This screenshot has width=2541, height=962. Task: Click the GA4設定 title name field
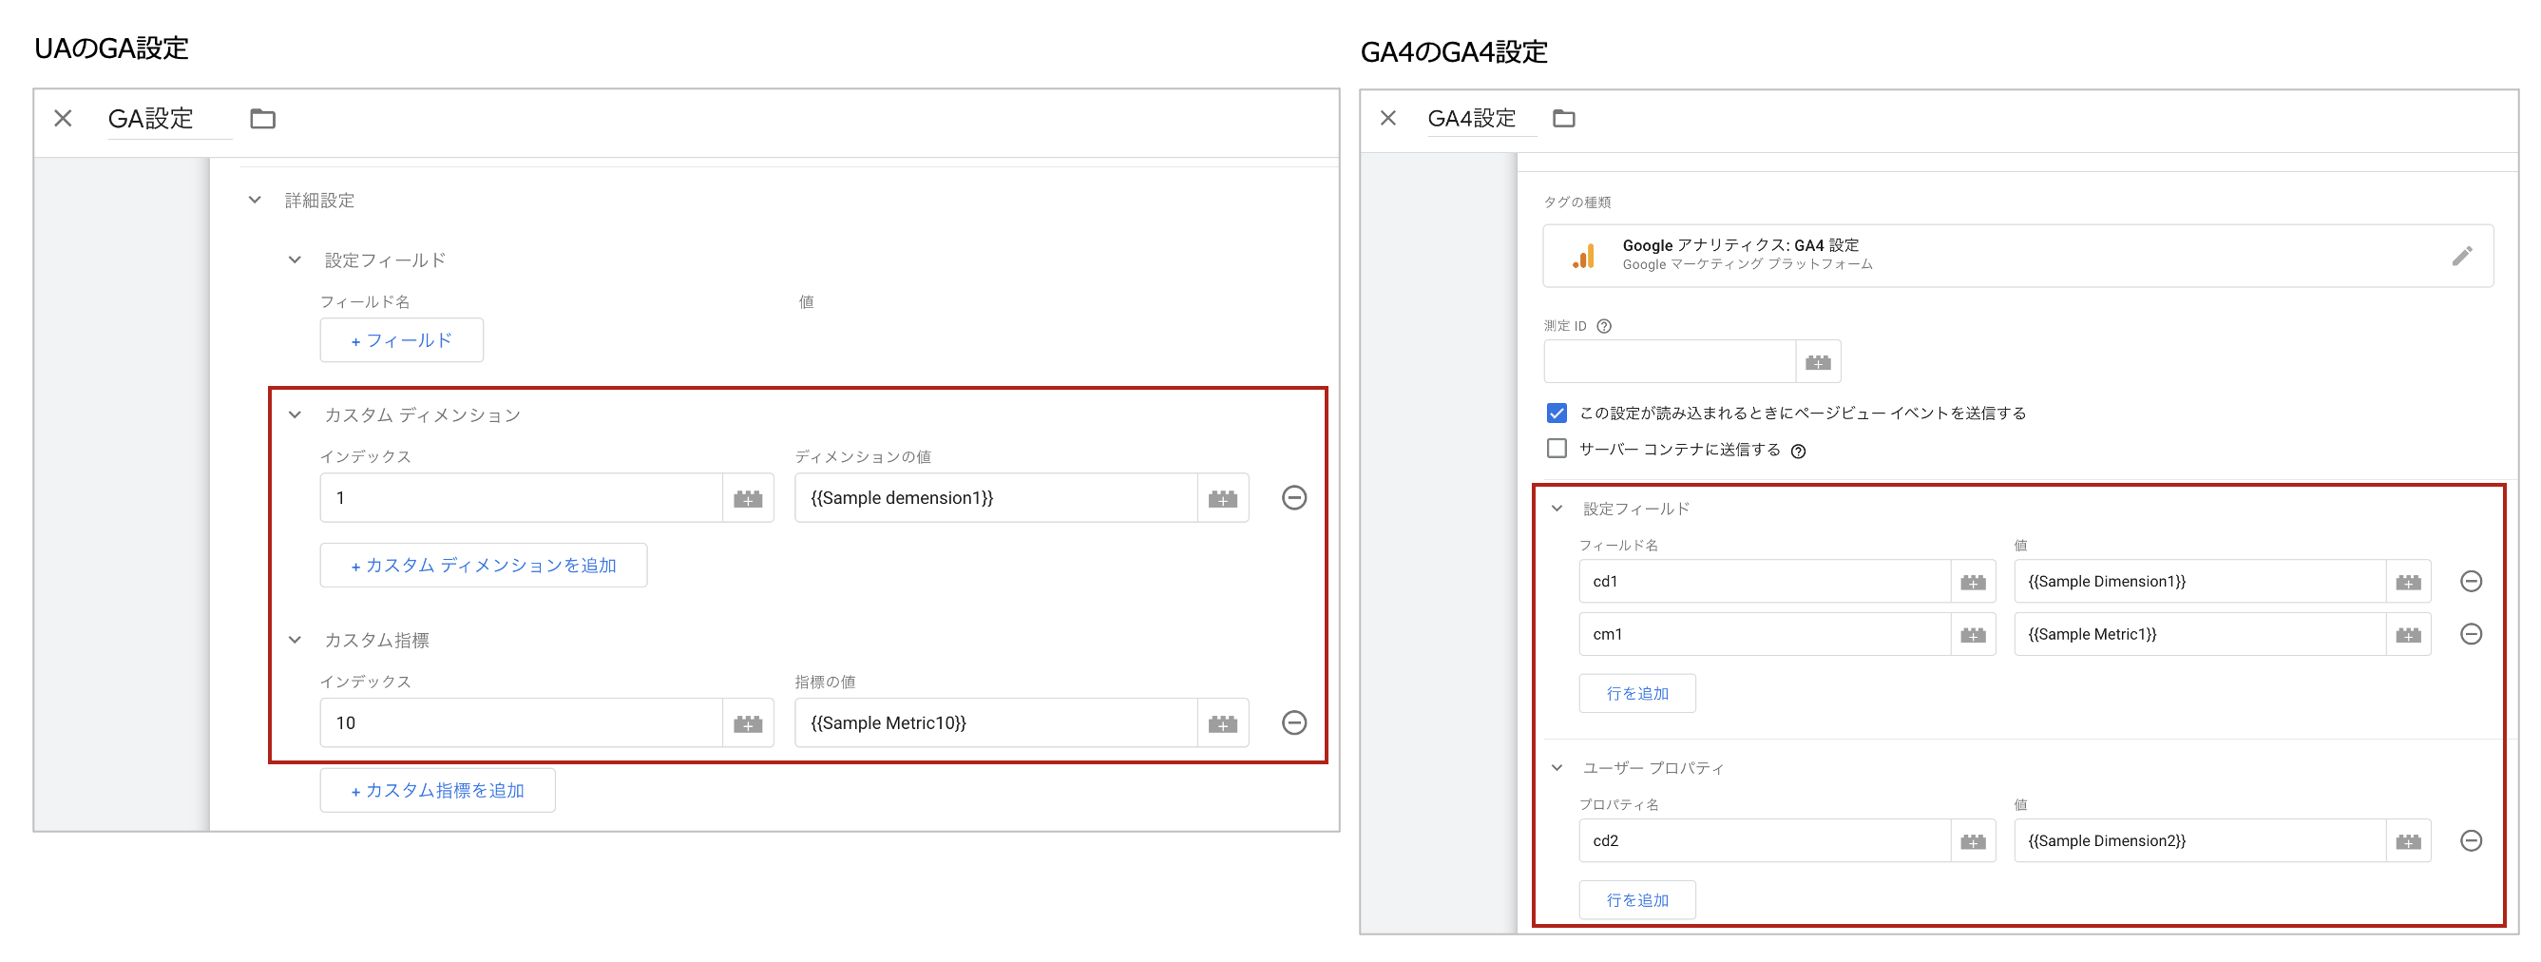[1481, 119]
